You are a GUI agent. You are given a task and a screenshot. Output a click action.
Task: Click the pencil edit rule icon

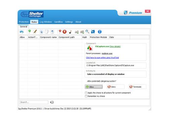coord(35,32)
